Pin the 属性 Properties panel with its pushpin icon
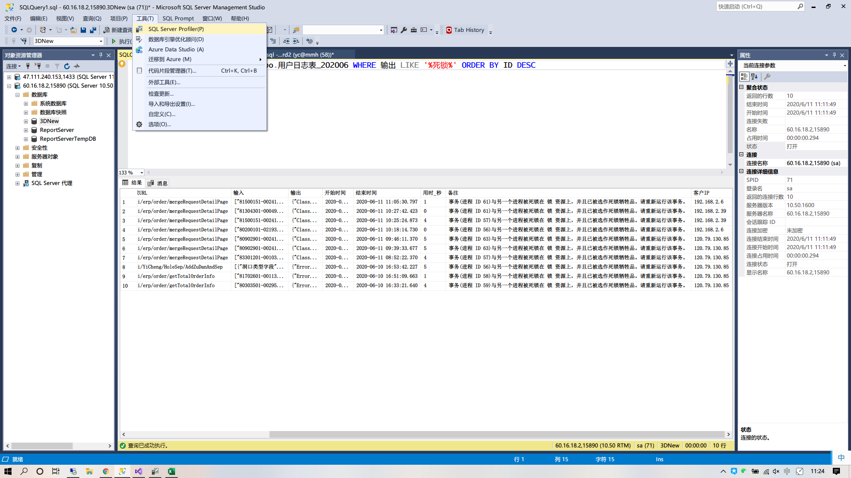Viewport: 851px width, 478px height. (x=834, y=55)
